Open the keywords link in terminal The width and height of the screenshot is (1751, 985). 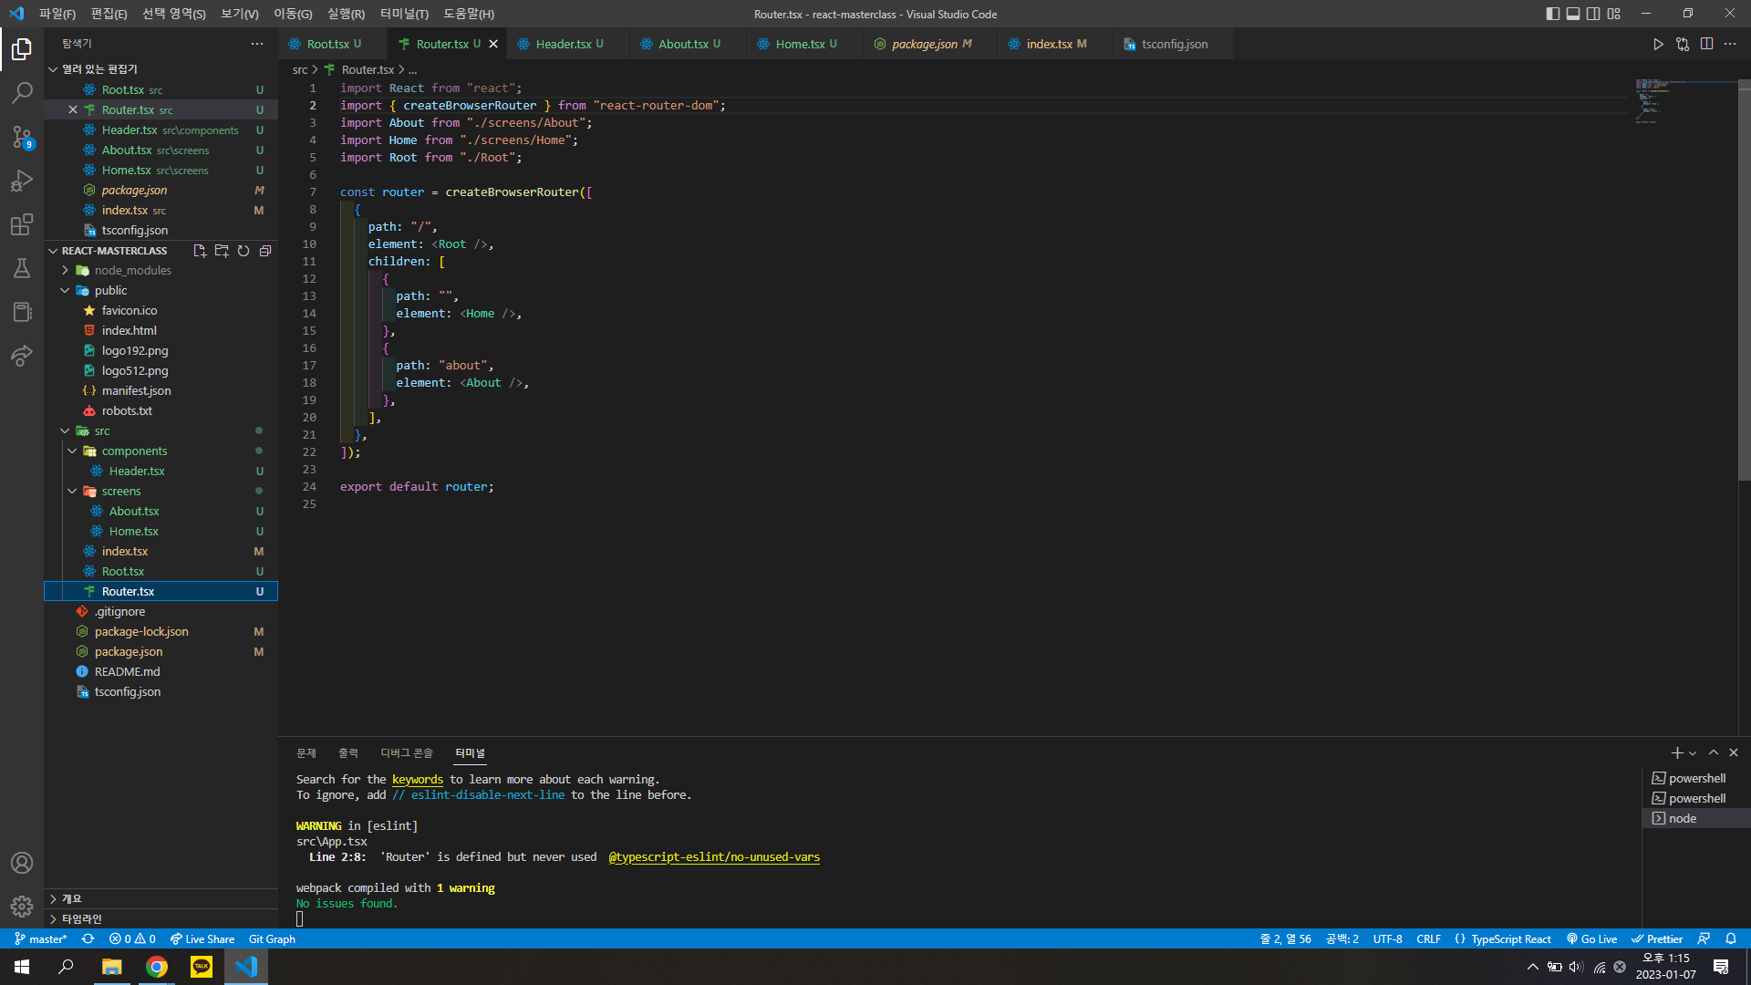tap(418, 779)
